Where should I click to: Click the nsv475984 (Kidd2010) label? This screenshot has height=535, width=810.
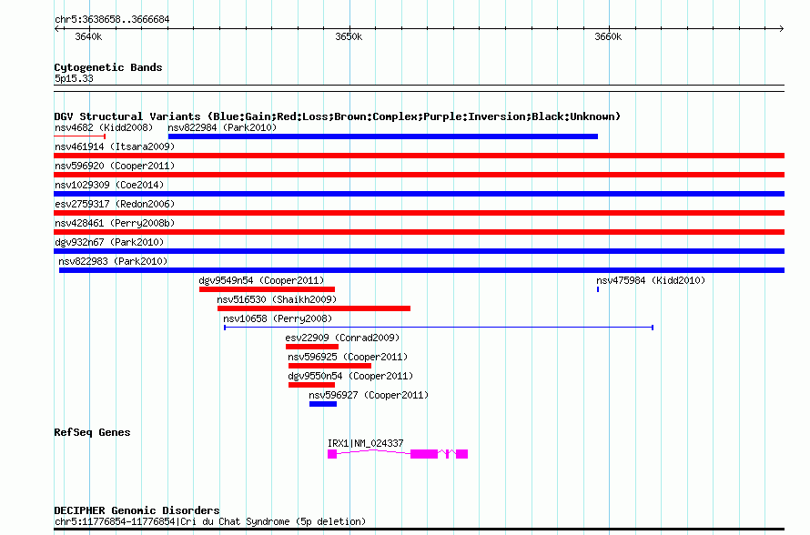(x=651, y=280)
